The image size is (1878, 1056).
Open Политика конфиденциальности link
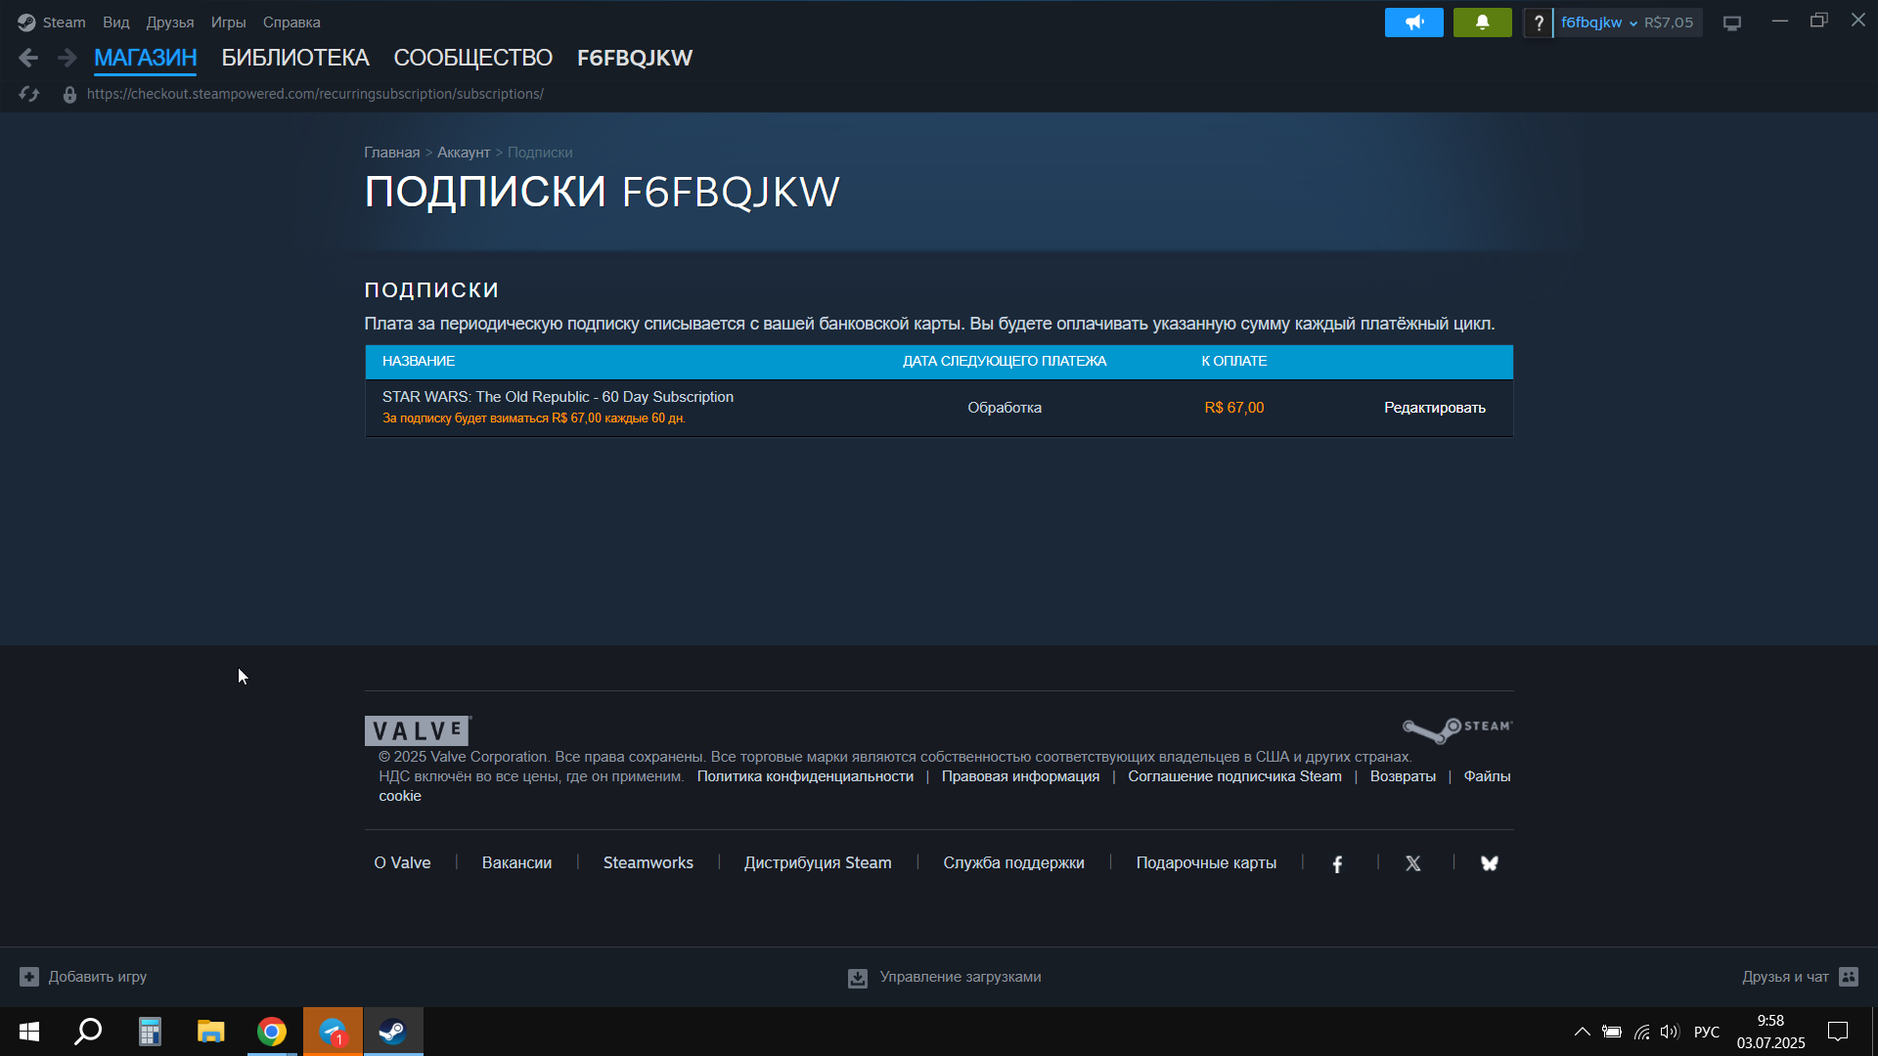click(x=805, y=776)
